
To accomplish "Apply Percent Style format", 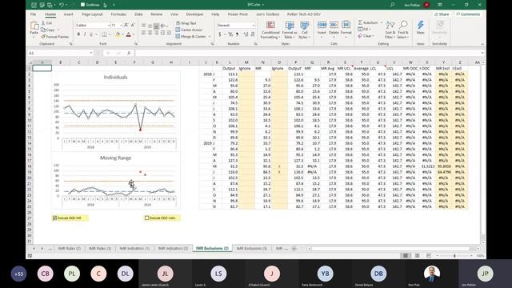I will coord(230,34).
